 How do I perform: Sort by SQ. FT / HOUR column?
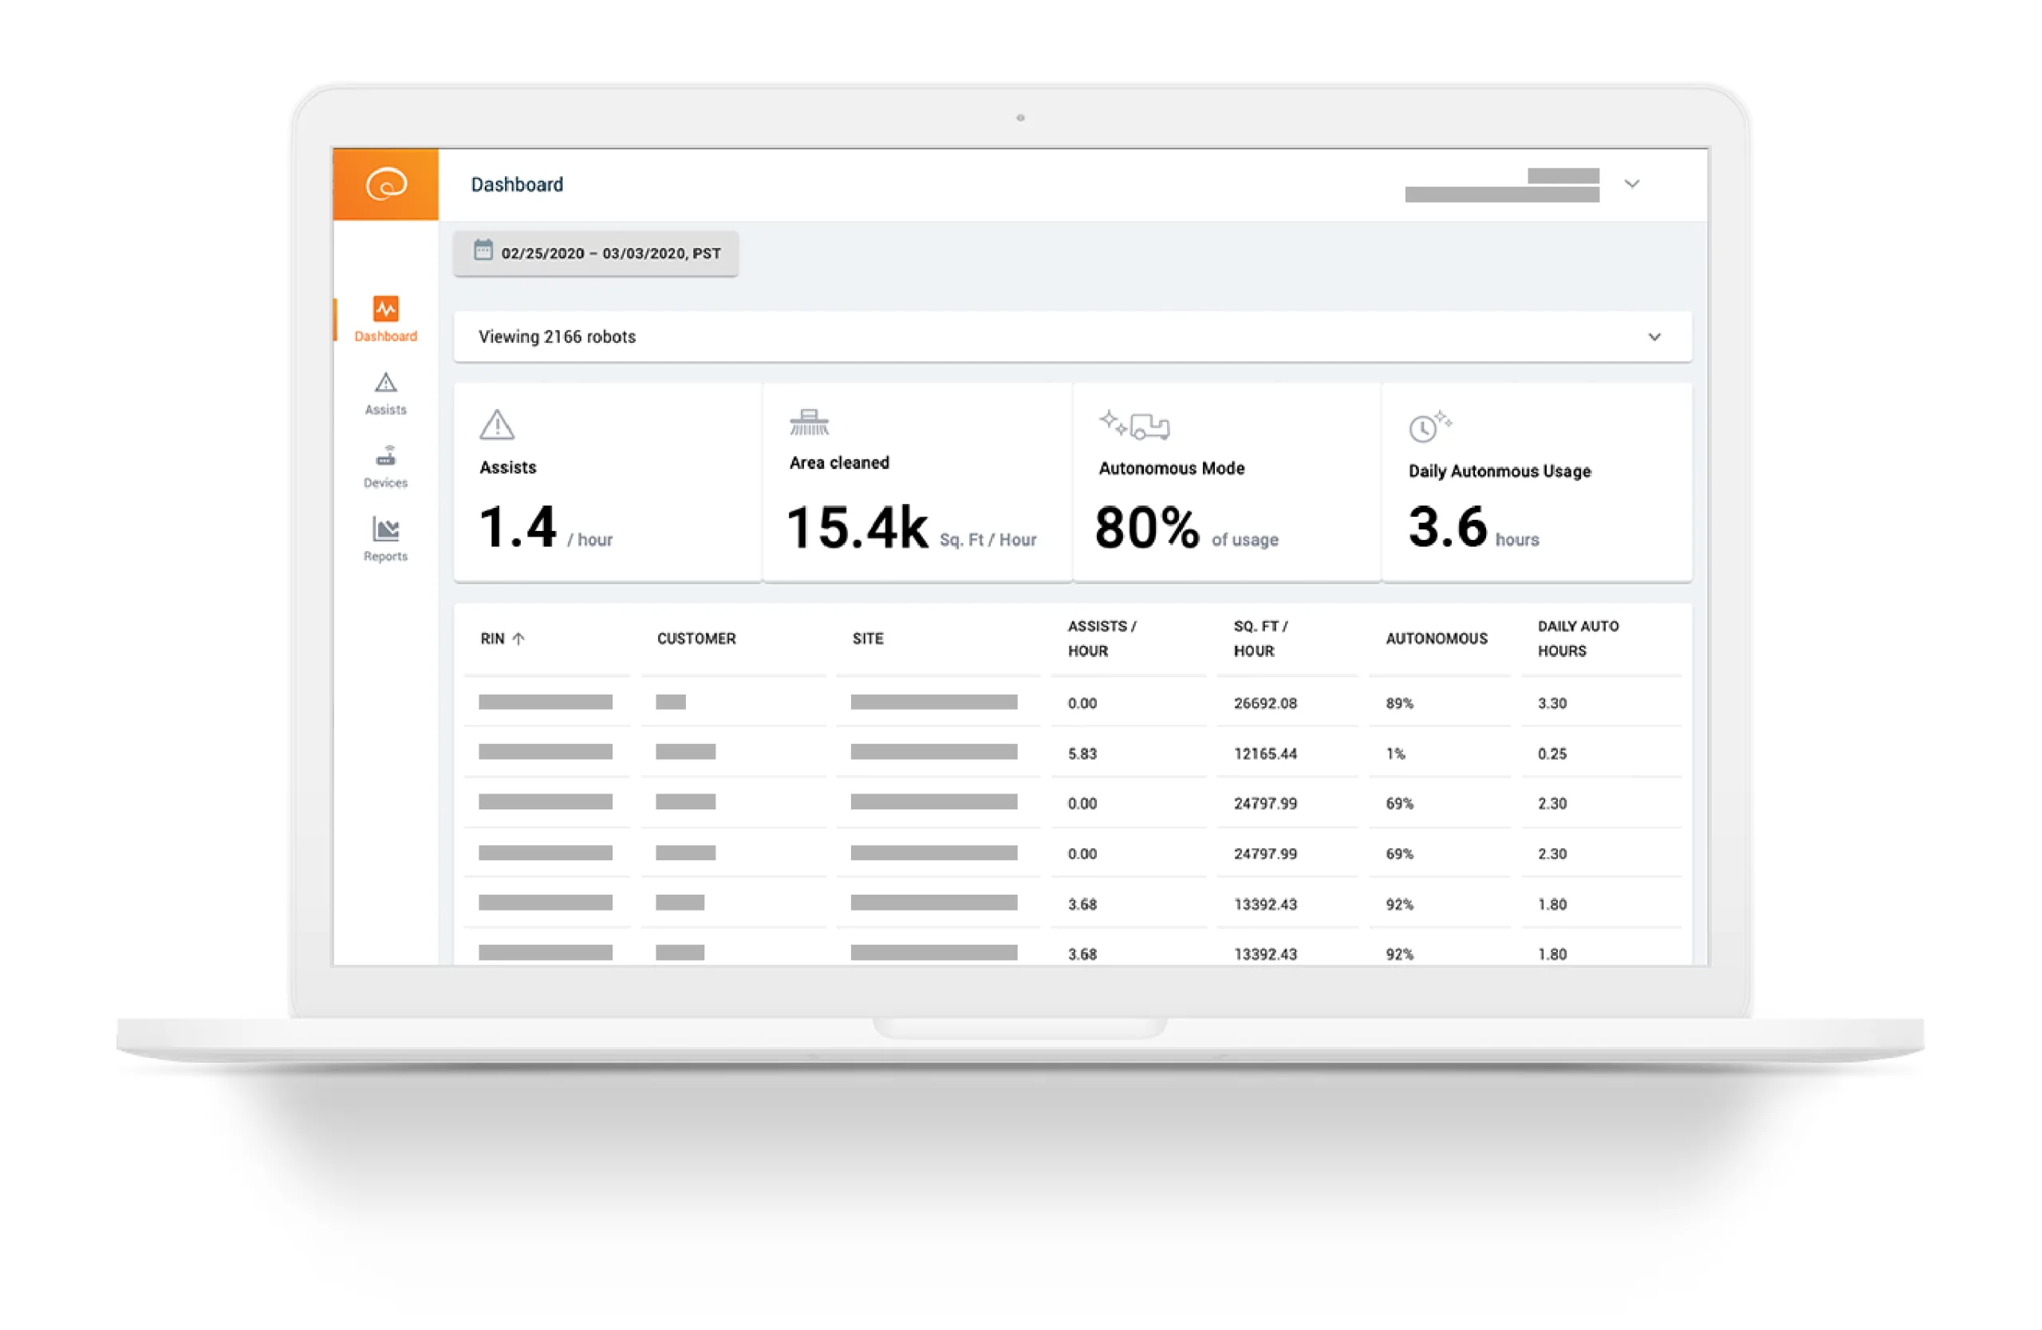point(1260,639)
